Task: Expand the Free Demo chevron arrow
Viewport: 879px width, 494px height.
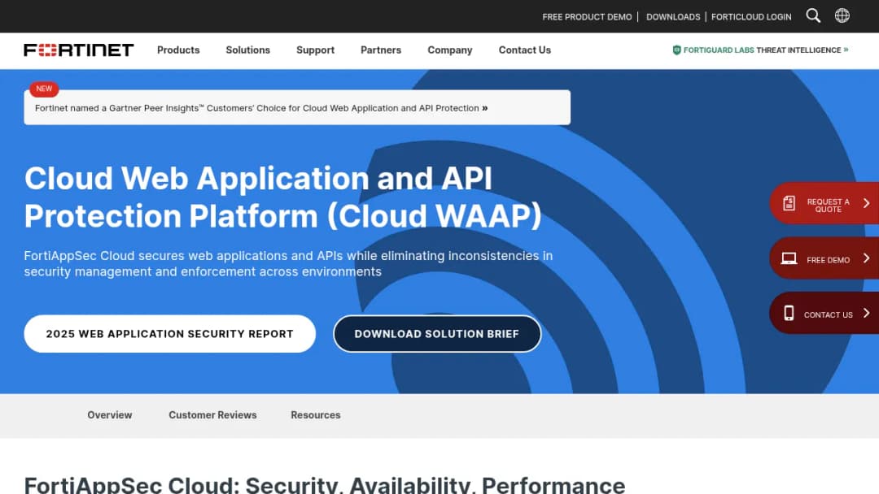Action: click(x=866, y=258)
